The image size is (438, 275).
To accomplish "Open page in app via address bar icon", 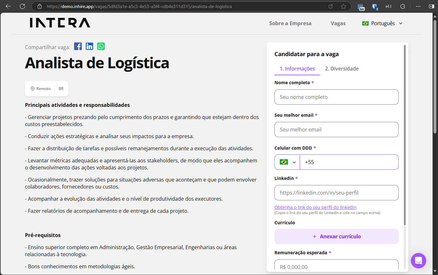I will [x=331, y=6].
